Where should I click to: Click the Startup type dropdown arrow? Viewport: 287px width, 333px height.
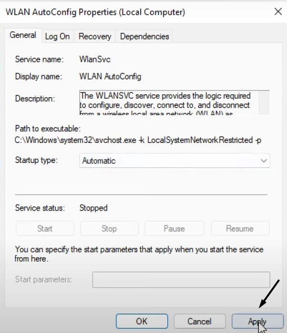pos(264,161)
